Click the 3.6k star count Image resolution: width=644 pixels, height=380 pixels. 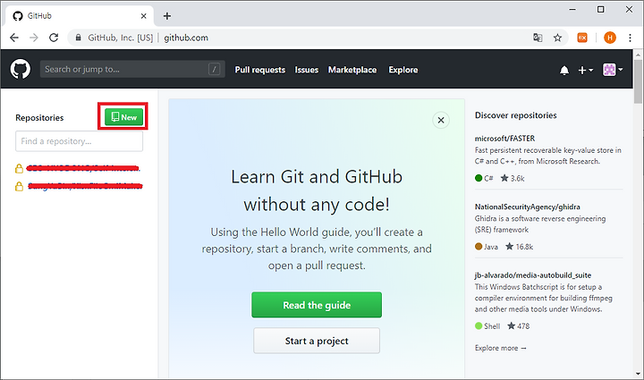pyautogui.click(x=513, y=178)
